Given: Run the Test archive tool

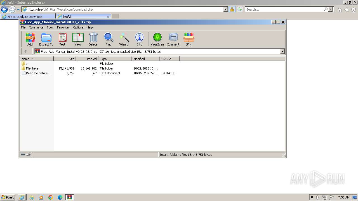Looking at the screenshot, I should coord(62,39).
